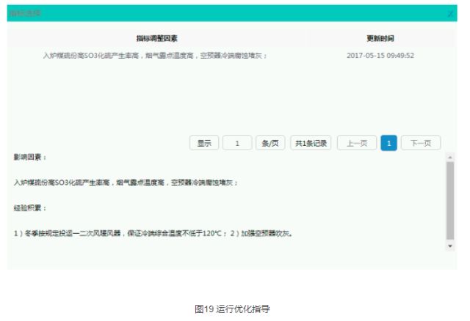
Task: Click the 指标调整因素 column header
Action: (156, 38)
